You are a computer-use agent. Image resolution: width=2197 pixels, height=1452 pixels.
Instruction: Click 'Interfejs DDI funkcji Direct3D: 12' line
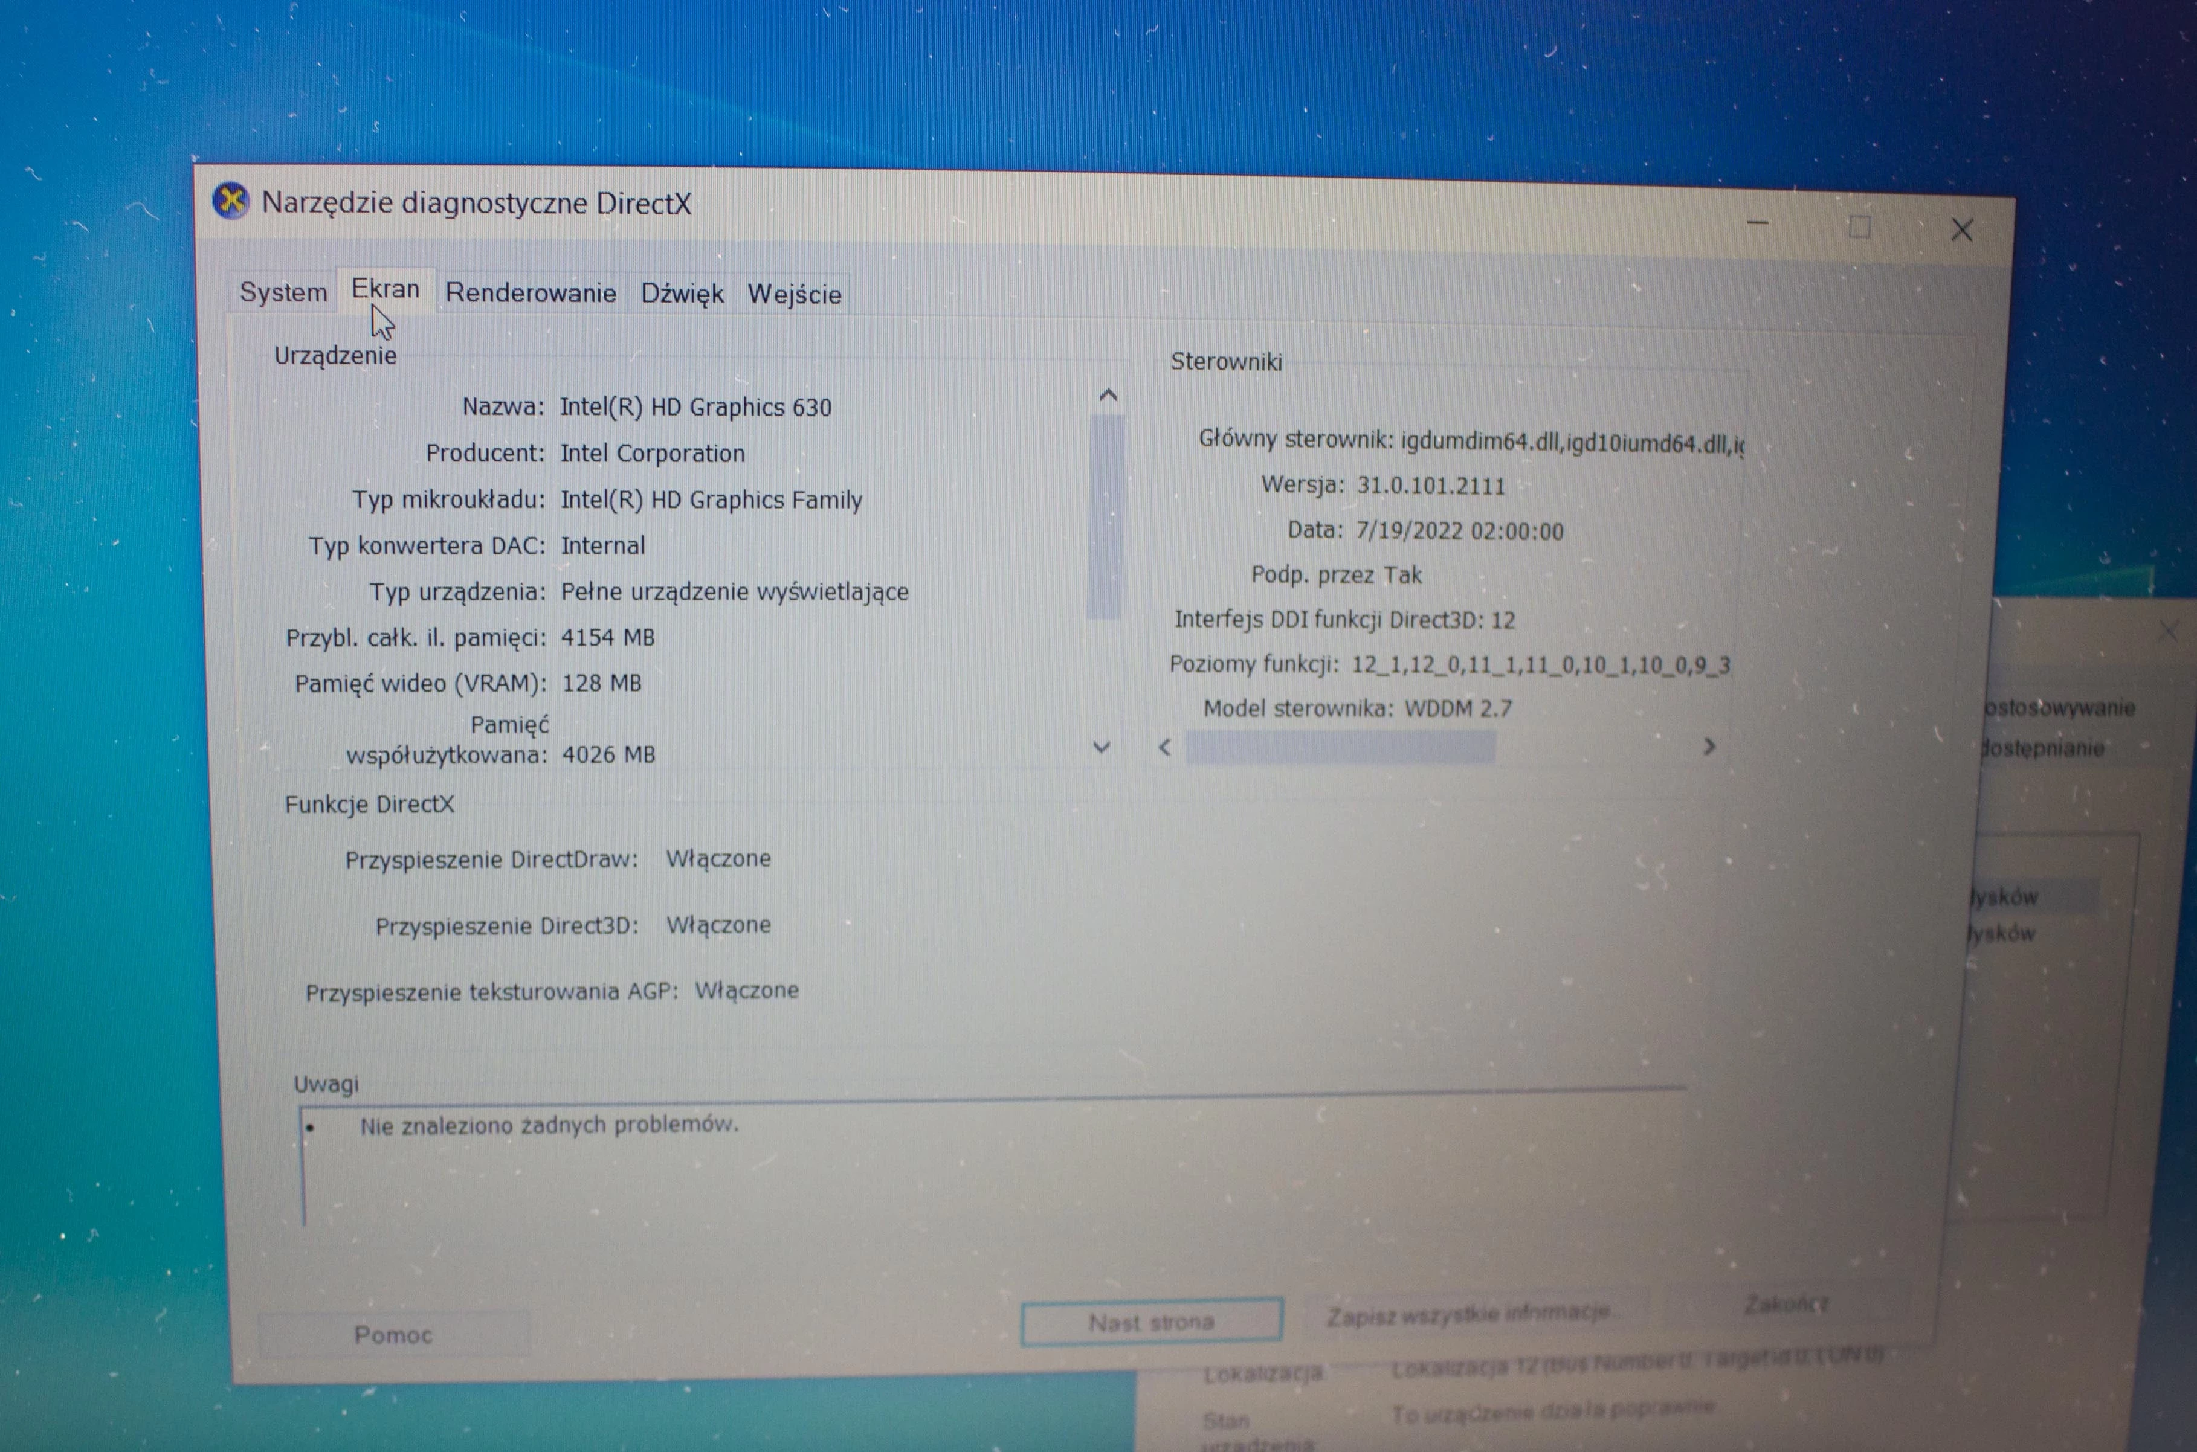1345,620
